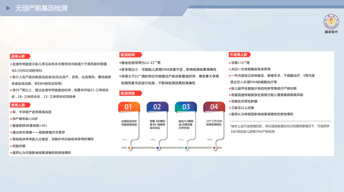This screenshot has width=344, height=192.
Task: Click the step 02 blue badge
Action: click(x=157, y=107)
